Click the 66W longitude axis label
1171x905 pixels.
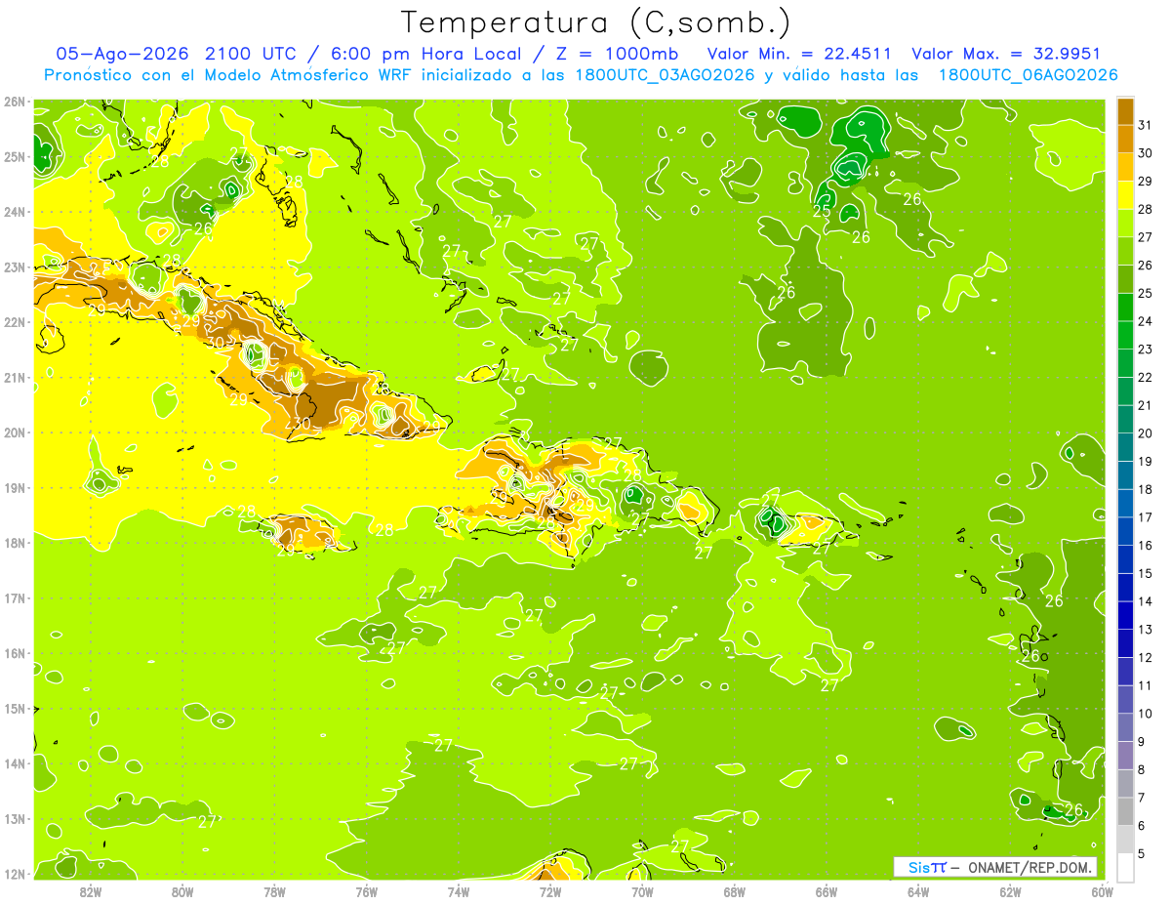pyautogui.click(x=827, y=891)
